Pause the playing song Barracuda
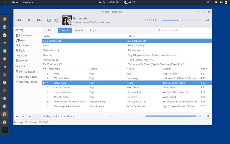This screenshot has height=144, width=230. pyautogui.click(x=29, y=20)
